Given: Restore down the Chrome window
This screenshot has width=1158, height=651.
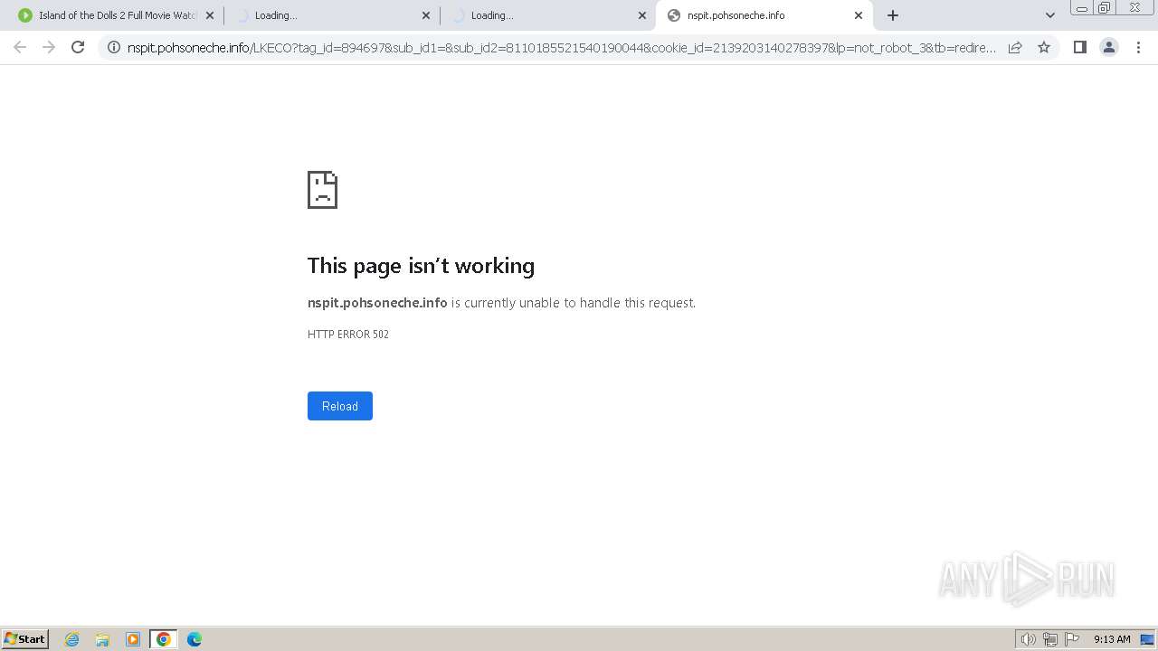Looking at the screenshot, I should tap(1105, 8).
